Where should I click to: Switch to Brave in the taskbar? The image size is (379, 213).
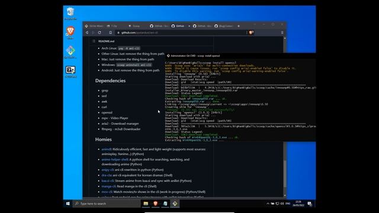coord(155,204)
